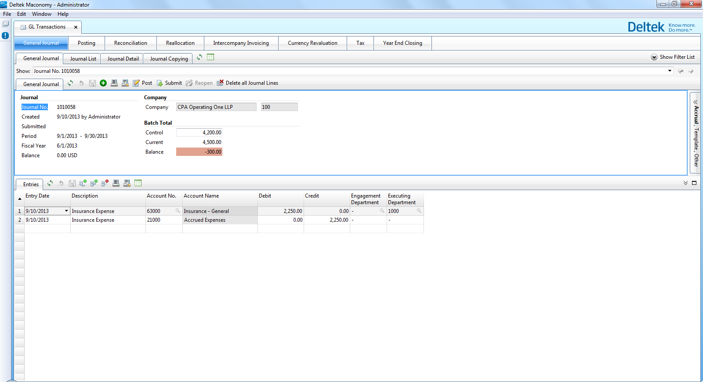This screenshot has height=382, width=703.
Task: Maximize the Entries panel using the square icon
Action: [694, 183]
